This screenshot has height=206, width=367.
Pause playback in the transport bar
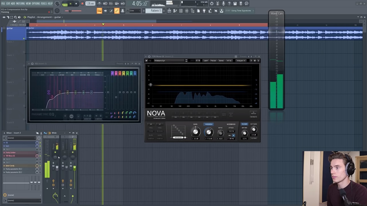pos(70,4)
